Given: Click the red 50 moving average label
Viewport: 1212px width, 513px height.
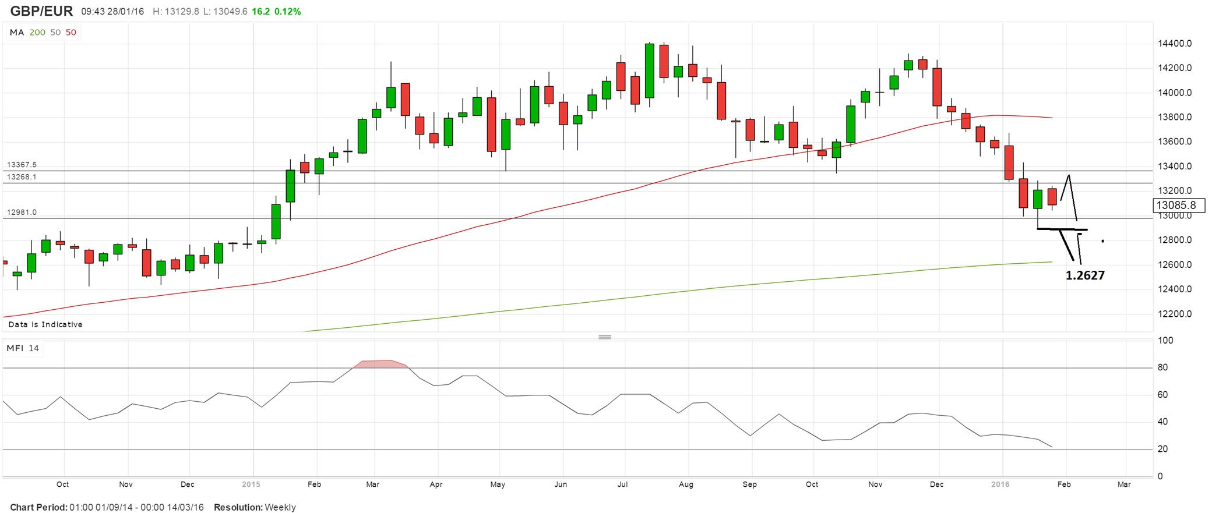Looking at the screenshot, I should [71, 33].
